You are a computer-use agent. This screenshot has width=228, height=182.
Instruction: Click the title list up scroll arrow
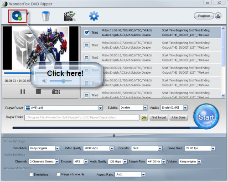point(223,28)
